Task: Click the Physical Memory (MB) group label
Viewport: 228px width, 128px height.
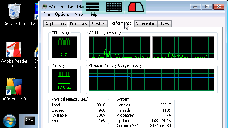Action: (70, 99)
